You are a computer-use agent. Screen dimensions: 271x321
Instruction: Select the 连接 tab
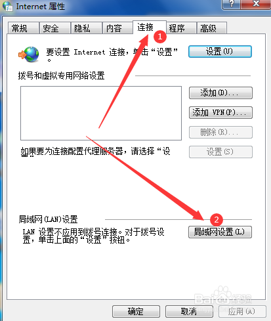[150, 28]
